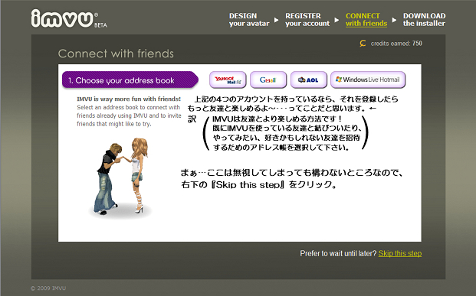Choose the Yahoo Mail address book

tap(228, 80)
